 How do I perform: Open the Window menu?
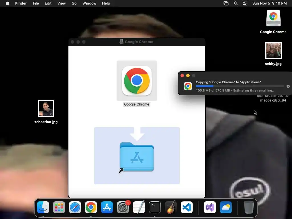point(89,3)
